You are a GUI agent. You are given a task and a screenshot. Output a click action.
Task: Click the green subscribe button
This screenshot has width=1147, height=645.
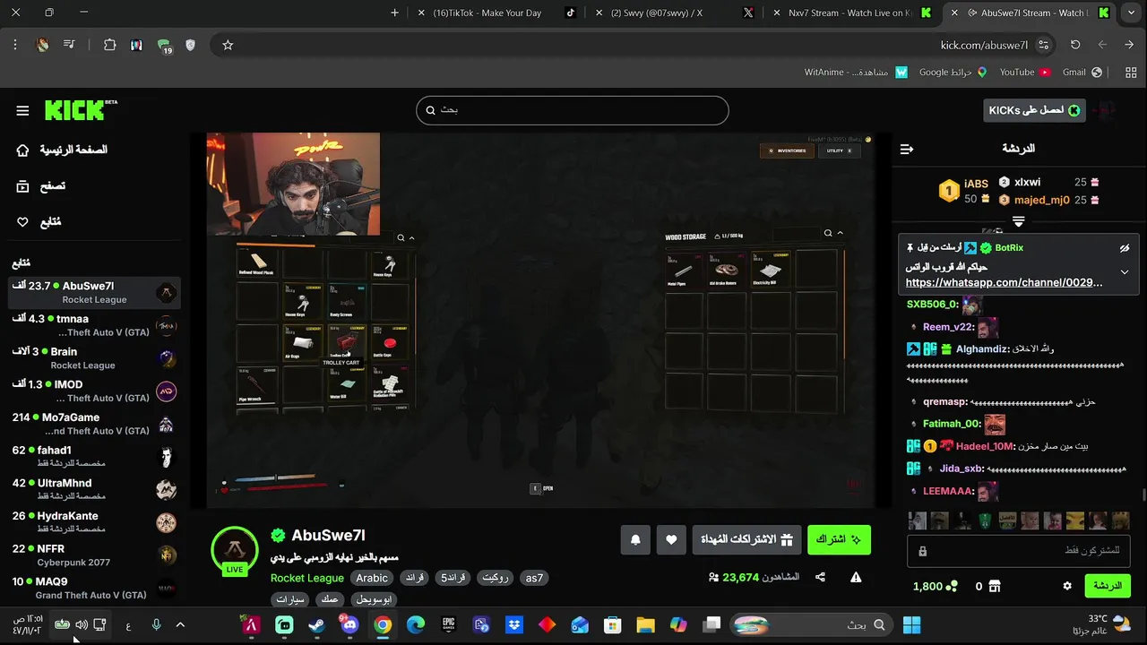pos(839,539)
